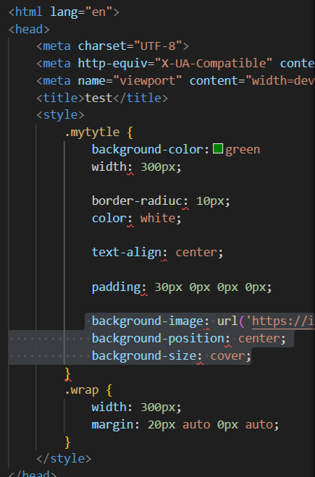Click the closing brace of .mytytle rule

point(68,373)
